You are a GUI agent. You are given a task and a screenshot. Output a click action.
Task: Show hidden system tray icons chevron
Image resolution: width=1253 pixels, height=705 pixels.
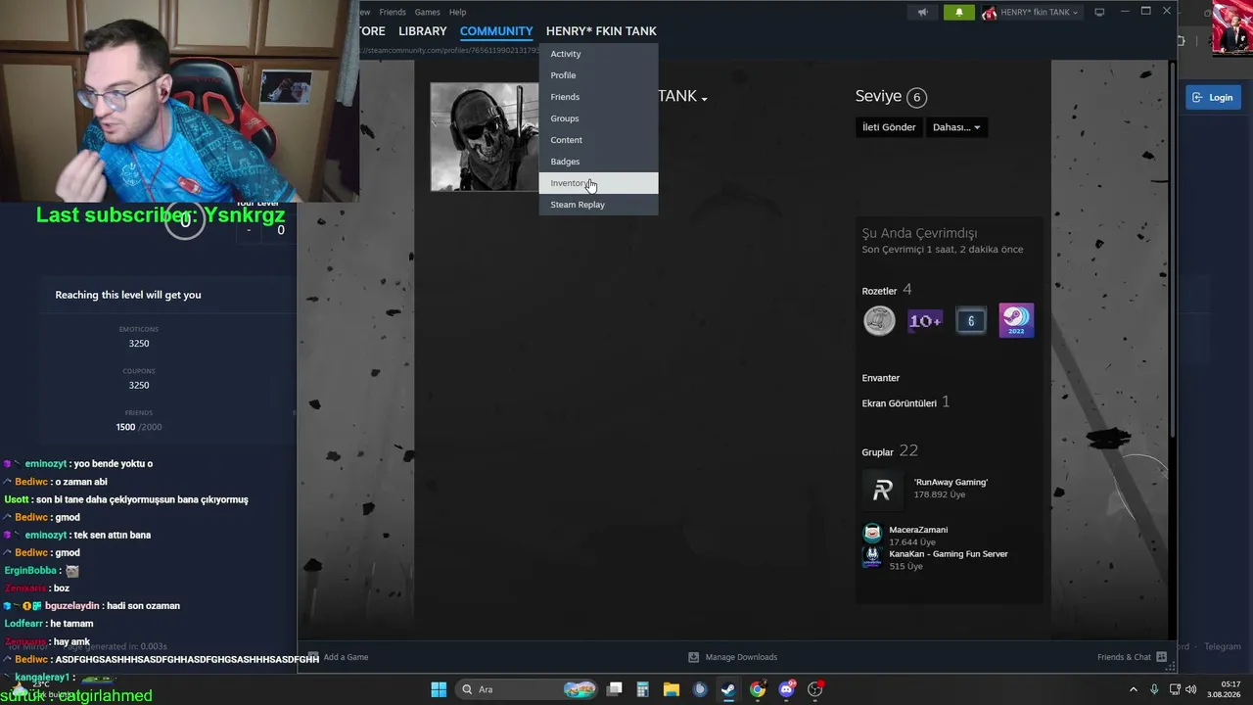point(1134,689)
